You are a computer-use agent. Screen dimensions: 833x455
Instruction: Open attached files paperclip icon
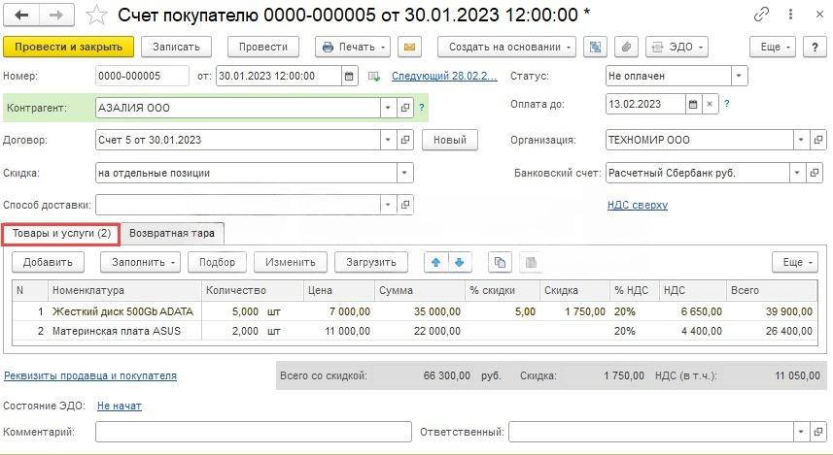[626, 47]
